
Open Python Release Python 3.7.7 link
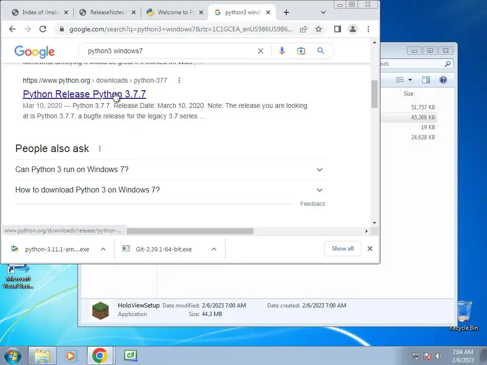click(84, 94)
